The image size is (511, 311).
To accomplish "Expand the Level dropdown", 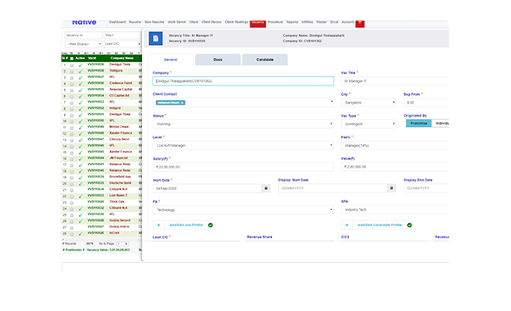I will point(243,146).
